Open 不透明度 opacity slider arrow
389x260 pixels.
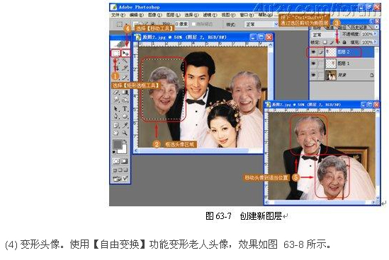(375, 34)
